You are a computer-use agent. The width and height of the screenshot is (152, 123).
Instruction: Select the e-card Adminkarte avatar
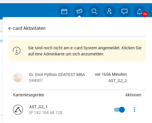(x=18, y=77)
